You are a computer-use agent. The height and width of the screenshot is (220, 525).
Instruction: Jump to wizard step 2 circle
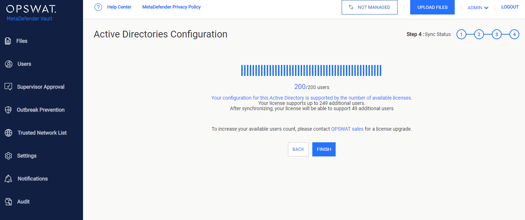(479, 35)
